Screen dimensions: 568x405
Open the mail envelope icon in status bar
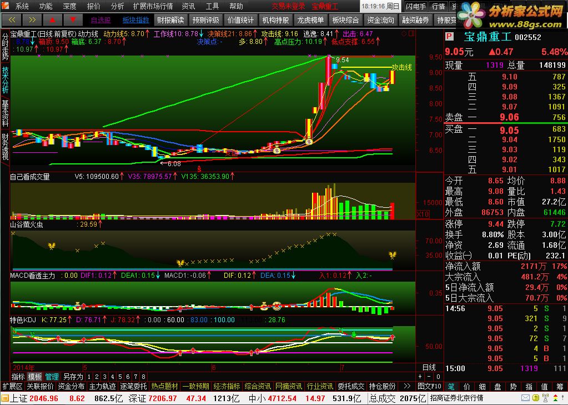(x=525, y=398)
